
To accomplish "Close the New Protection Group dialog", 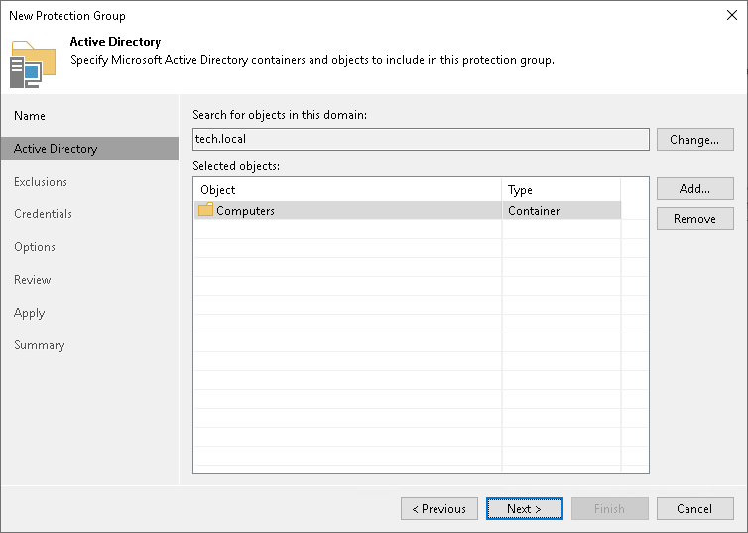I will 732,15.
